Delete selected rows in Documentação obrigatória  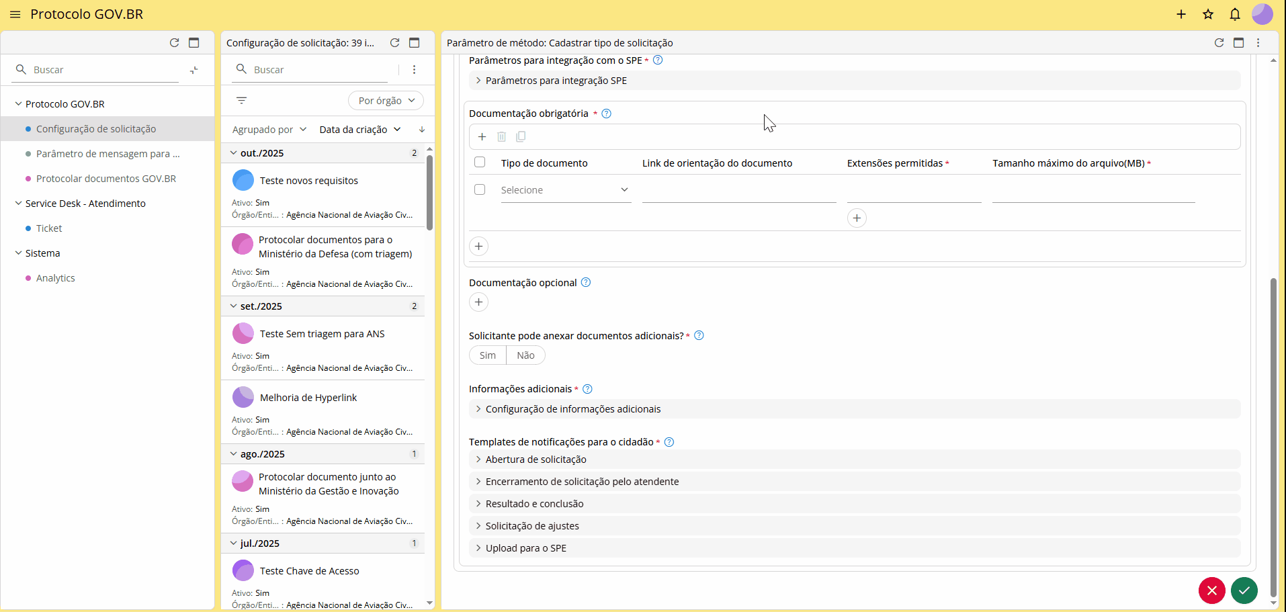click(x=501, y=136)
